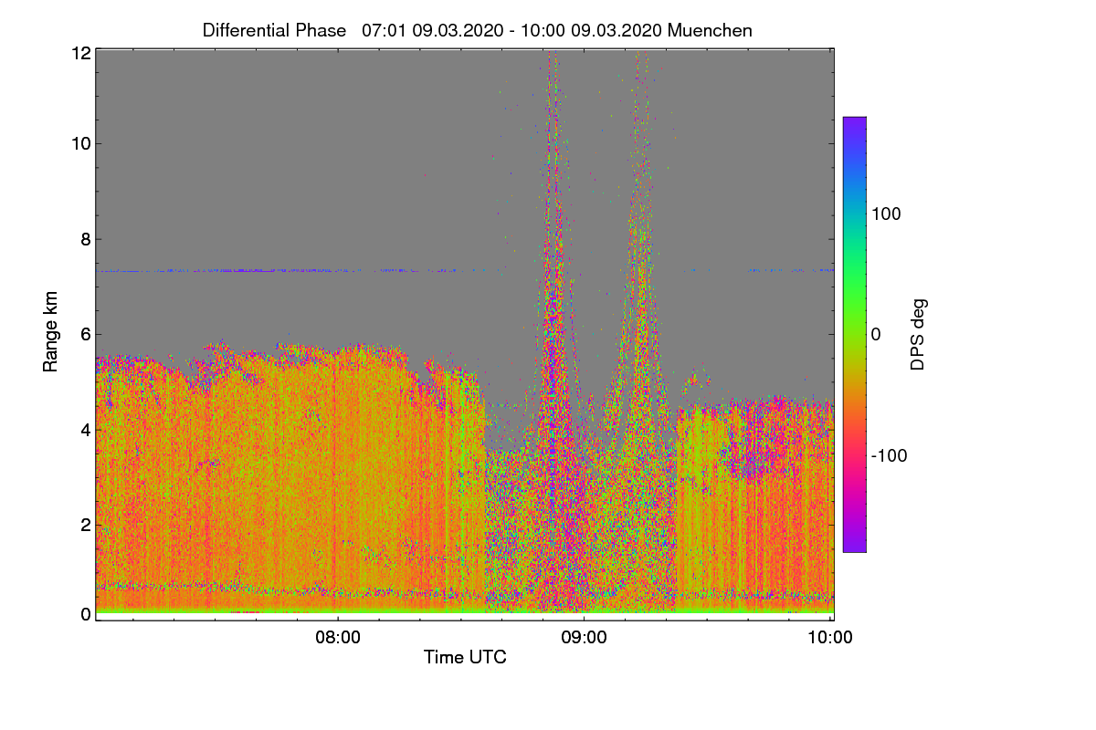
Task: Click the 0 km range tick label
Action: 86,615
